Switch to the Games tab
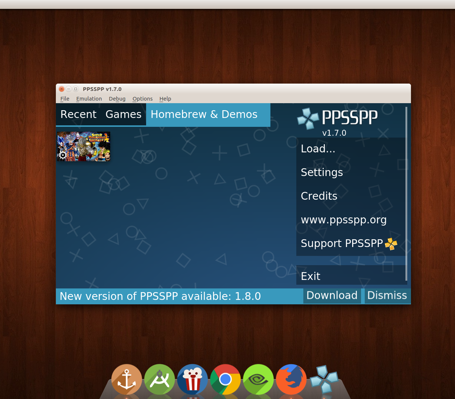The image size is (455, 399). (x=123, y=114)
